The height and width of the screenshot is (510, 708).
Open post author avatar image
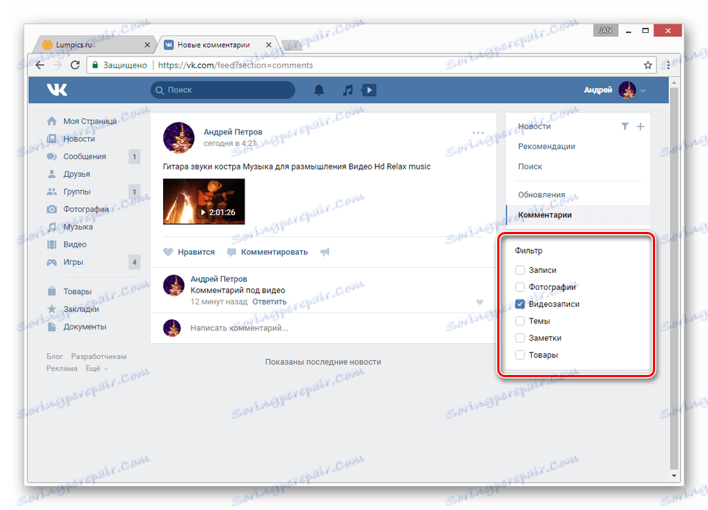178,138
